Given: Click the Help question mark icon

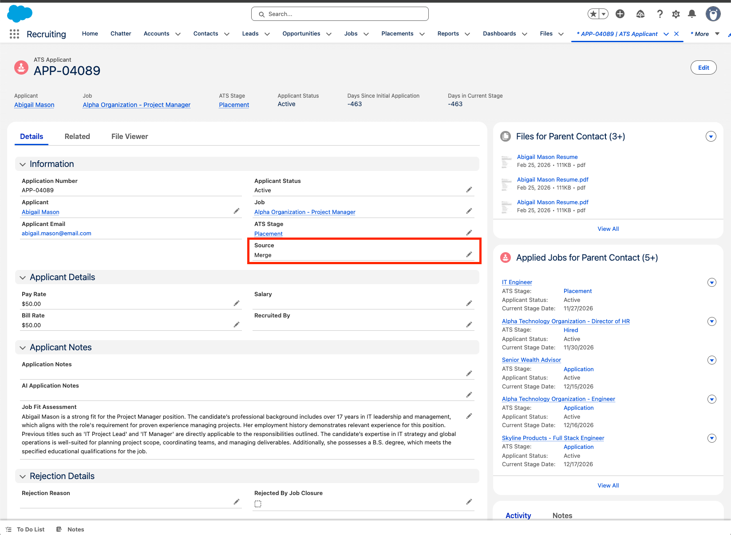Looking at the screenshot, I should coord(660,14).
